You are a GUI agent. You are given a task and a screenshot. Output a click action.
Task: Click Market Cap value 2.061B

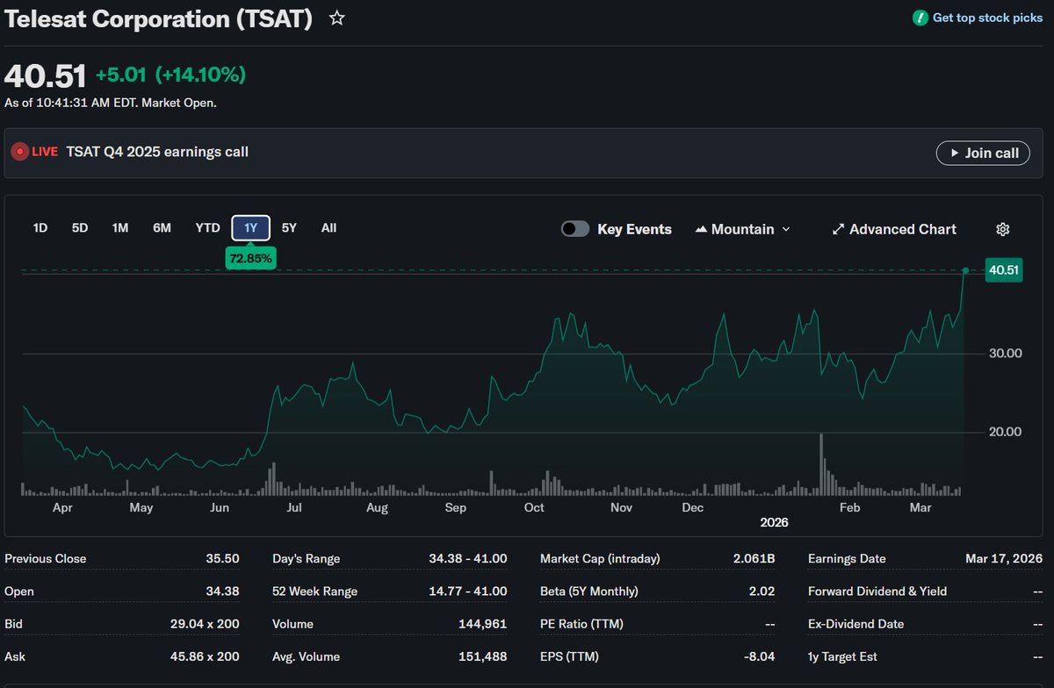click(754, 559)
